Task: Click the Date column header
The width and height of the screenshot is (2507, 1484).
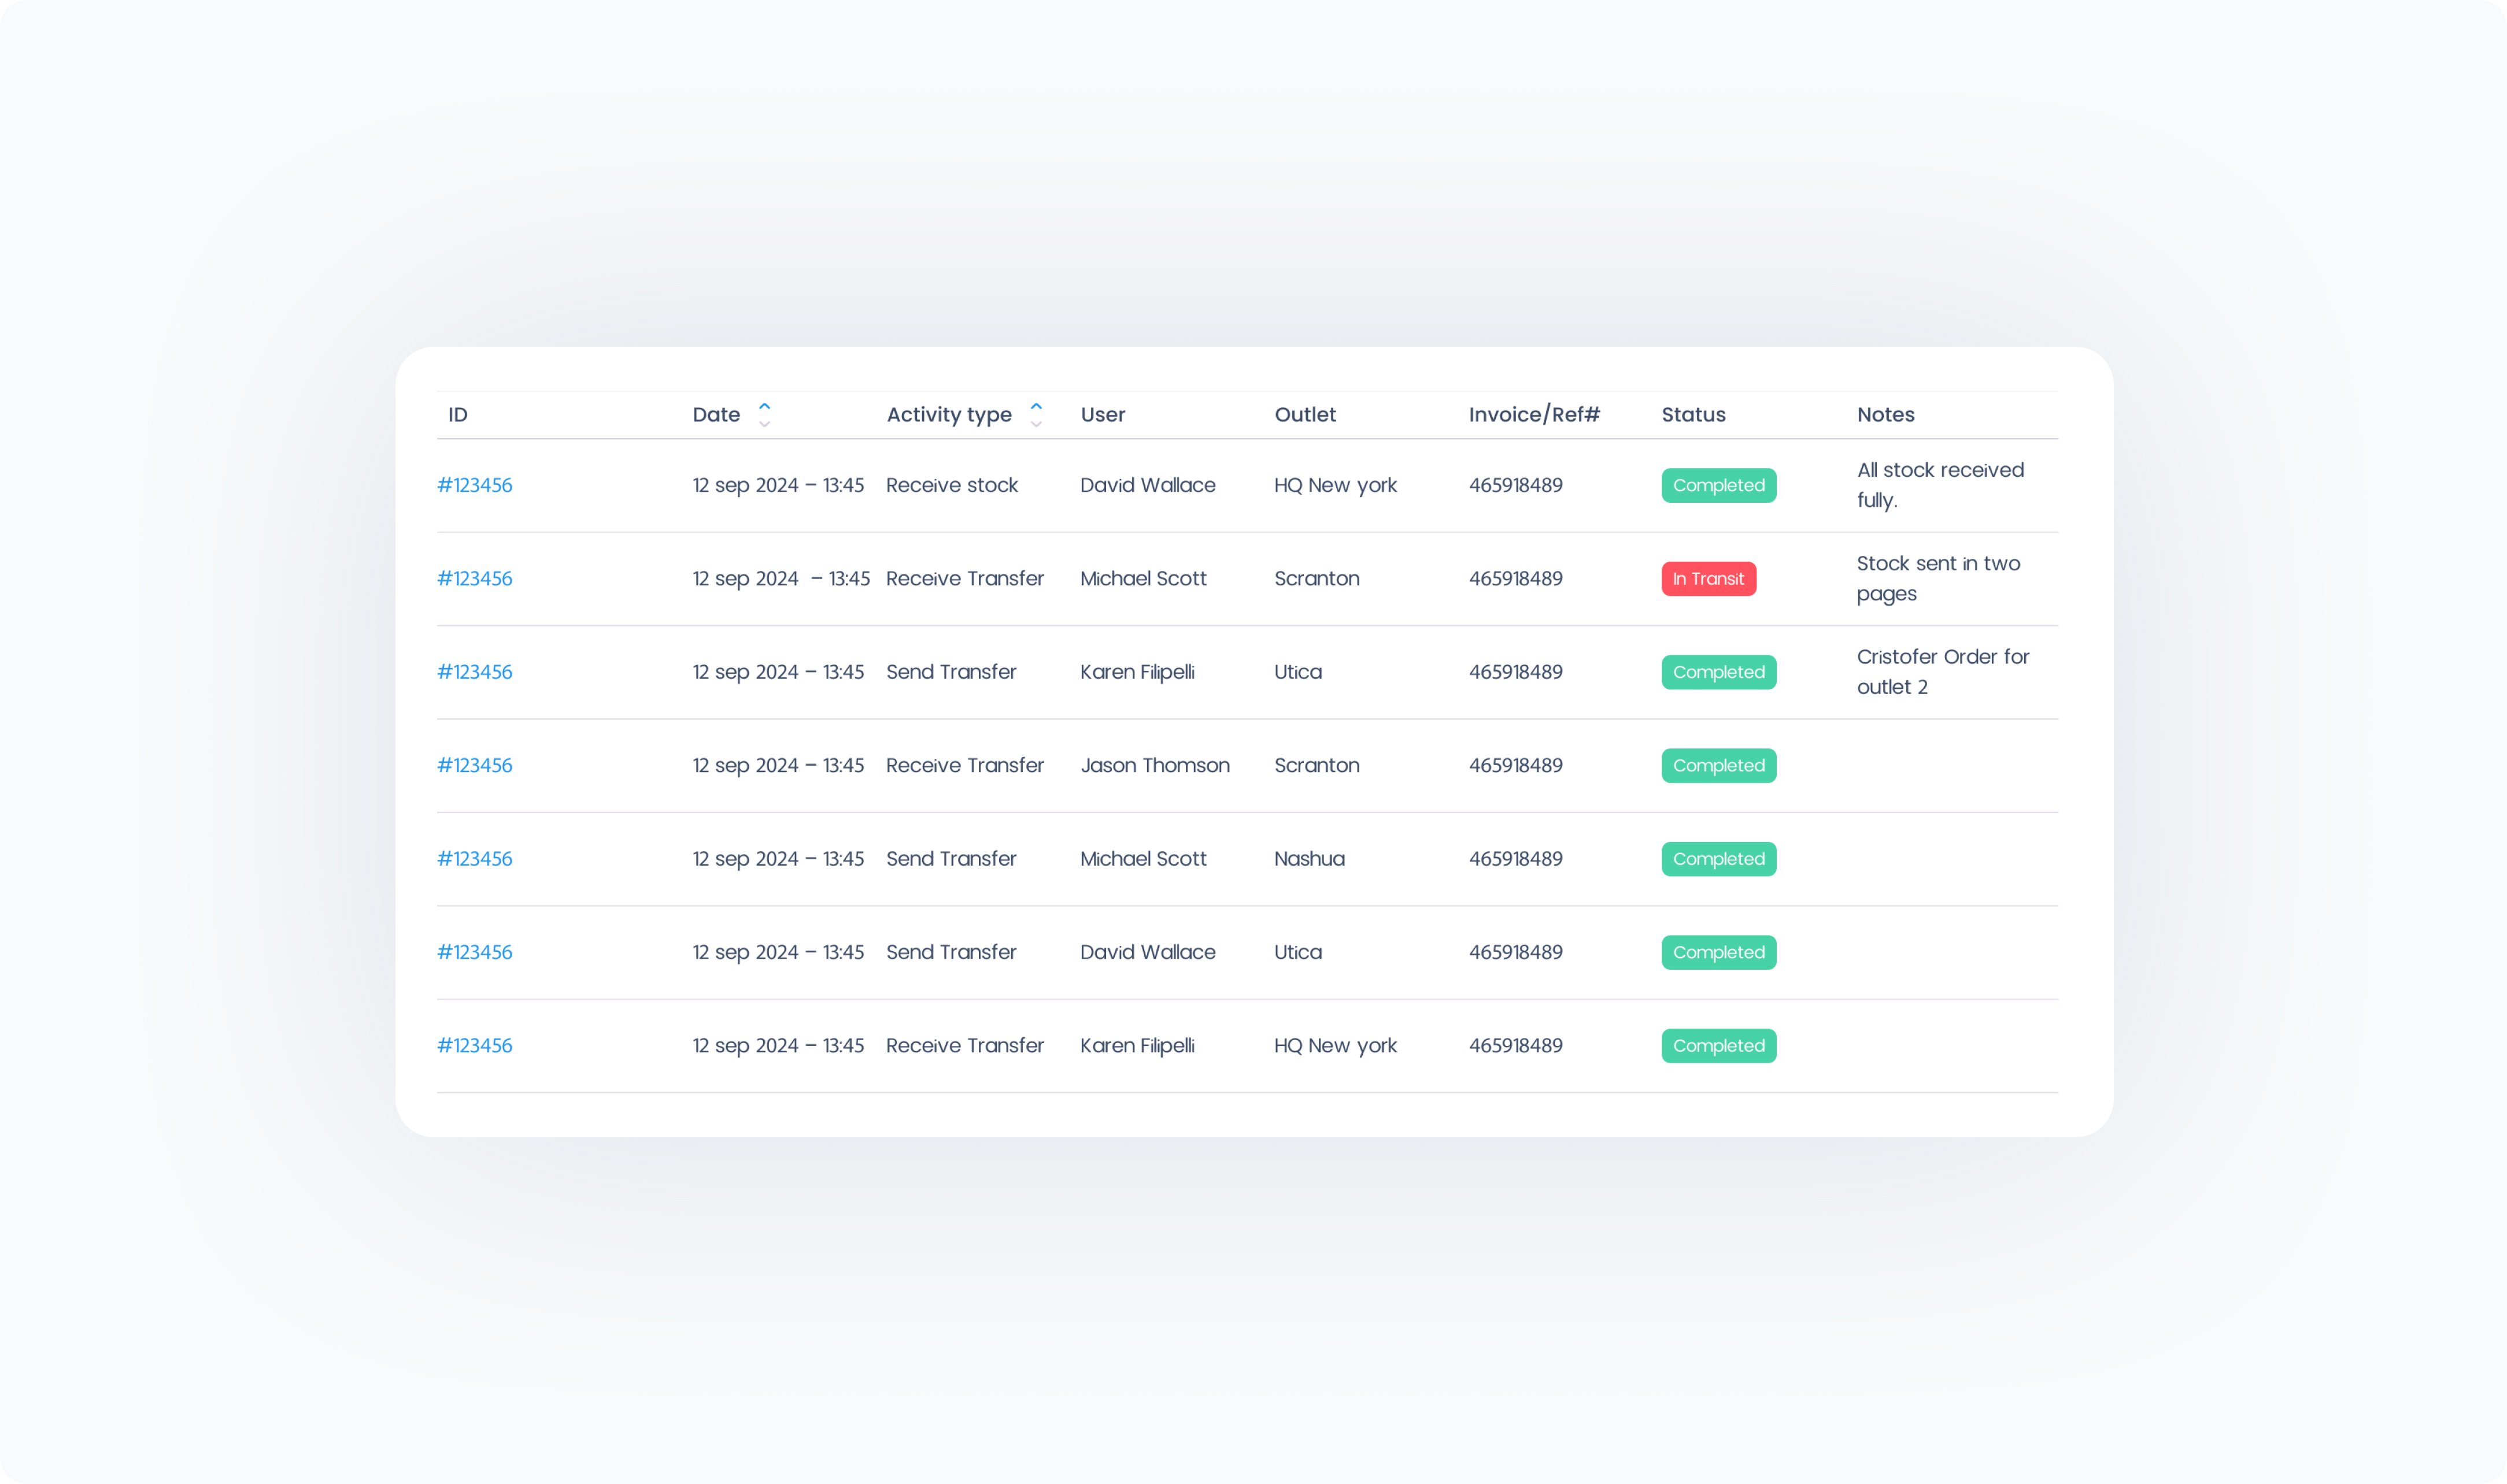Action: coord(716,415)
